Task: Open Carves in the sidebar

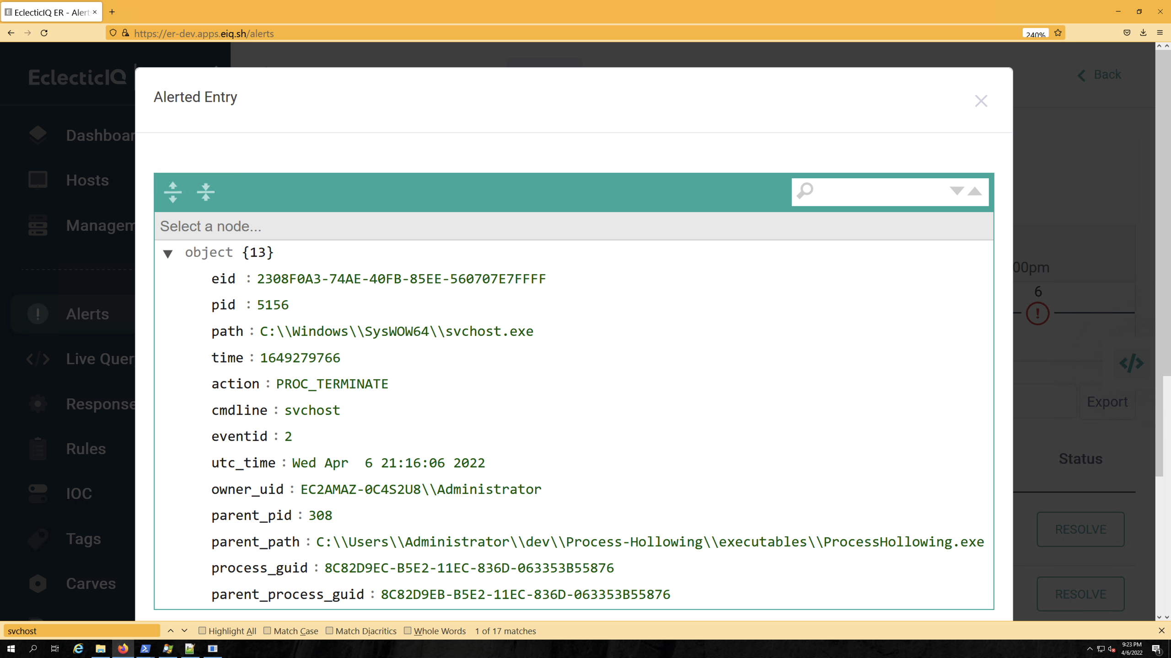Action: [71, 584]
